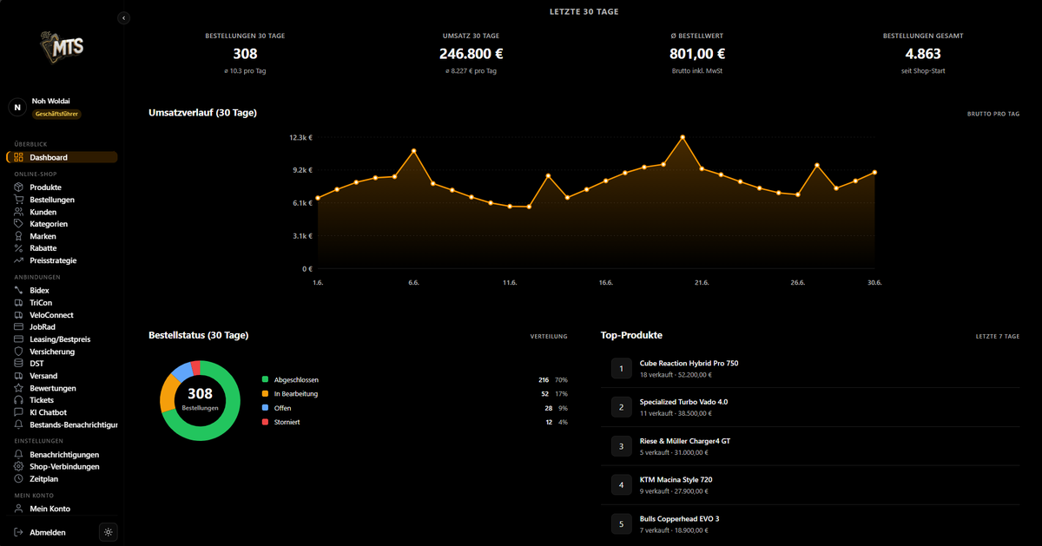Open the Zeitplan clock icon
This screenshot has width=1042, height=546.
point(19,478)
